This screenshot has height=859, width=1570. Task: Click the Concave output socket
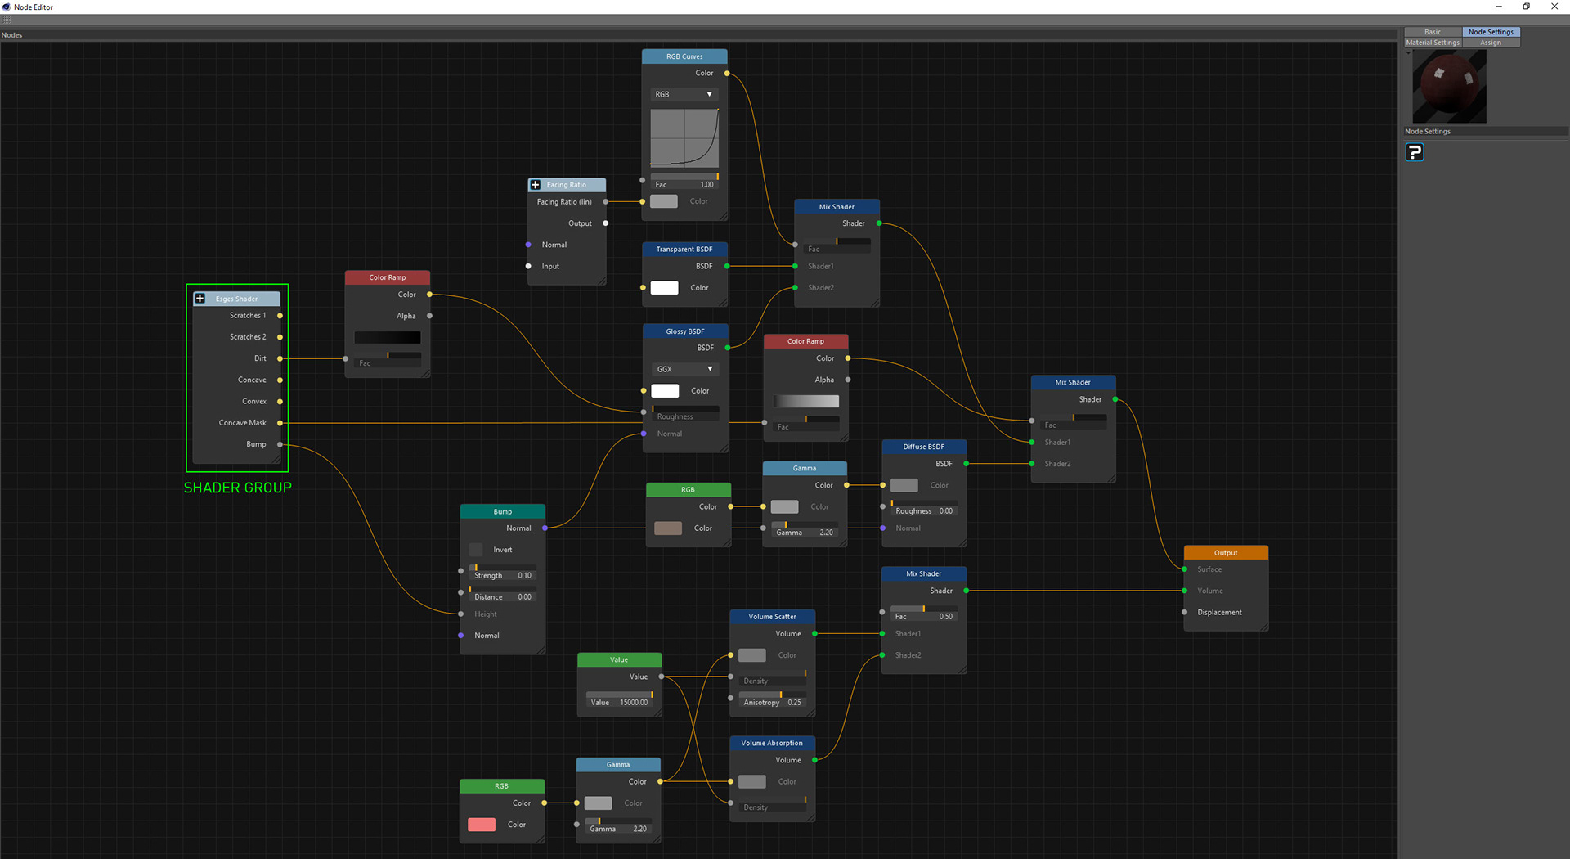pos(280,380)
